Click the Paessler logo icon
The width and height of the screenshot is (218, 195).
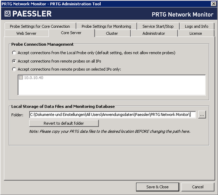(x=7, y=14)
